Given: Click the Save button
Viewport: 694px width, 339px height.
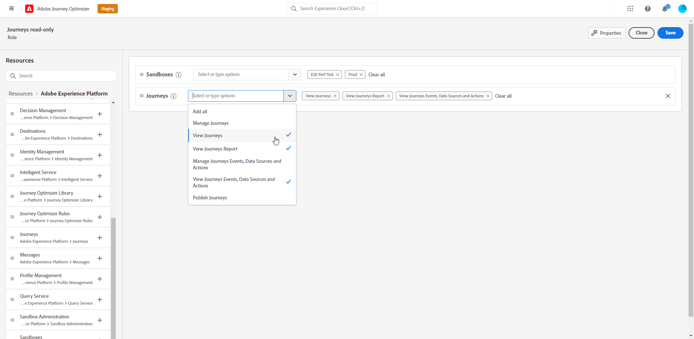Looking at the screenshot, I should coord(670,33).
